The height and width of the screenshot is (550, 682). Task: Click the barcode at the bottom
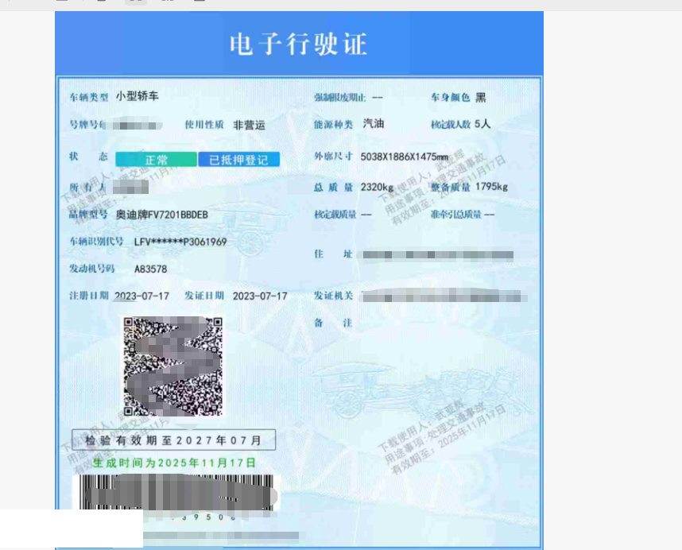coord(175,494)
